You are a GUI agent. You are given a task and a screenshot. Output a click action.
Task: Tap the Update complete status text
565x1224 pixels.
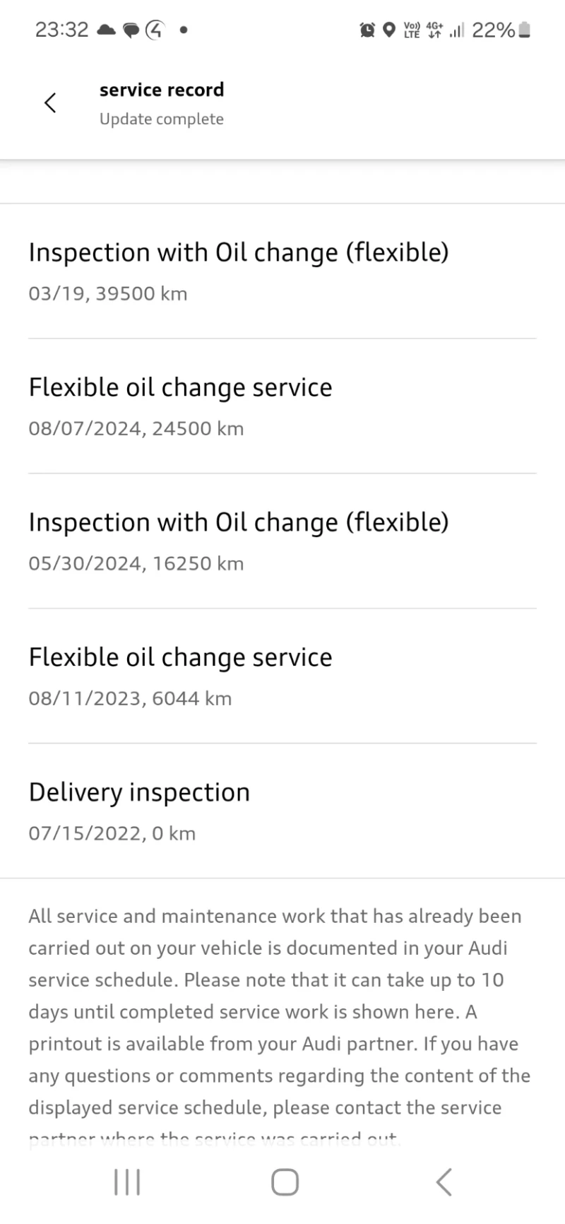click(162, 119)
